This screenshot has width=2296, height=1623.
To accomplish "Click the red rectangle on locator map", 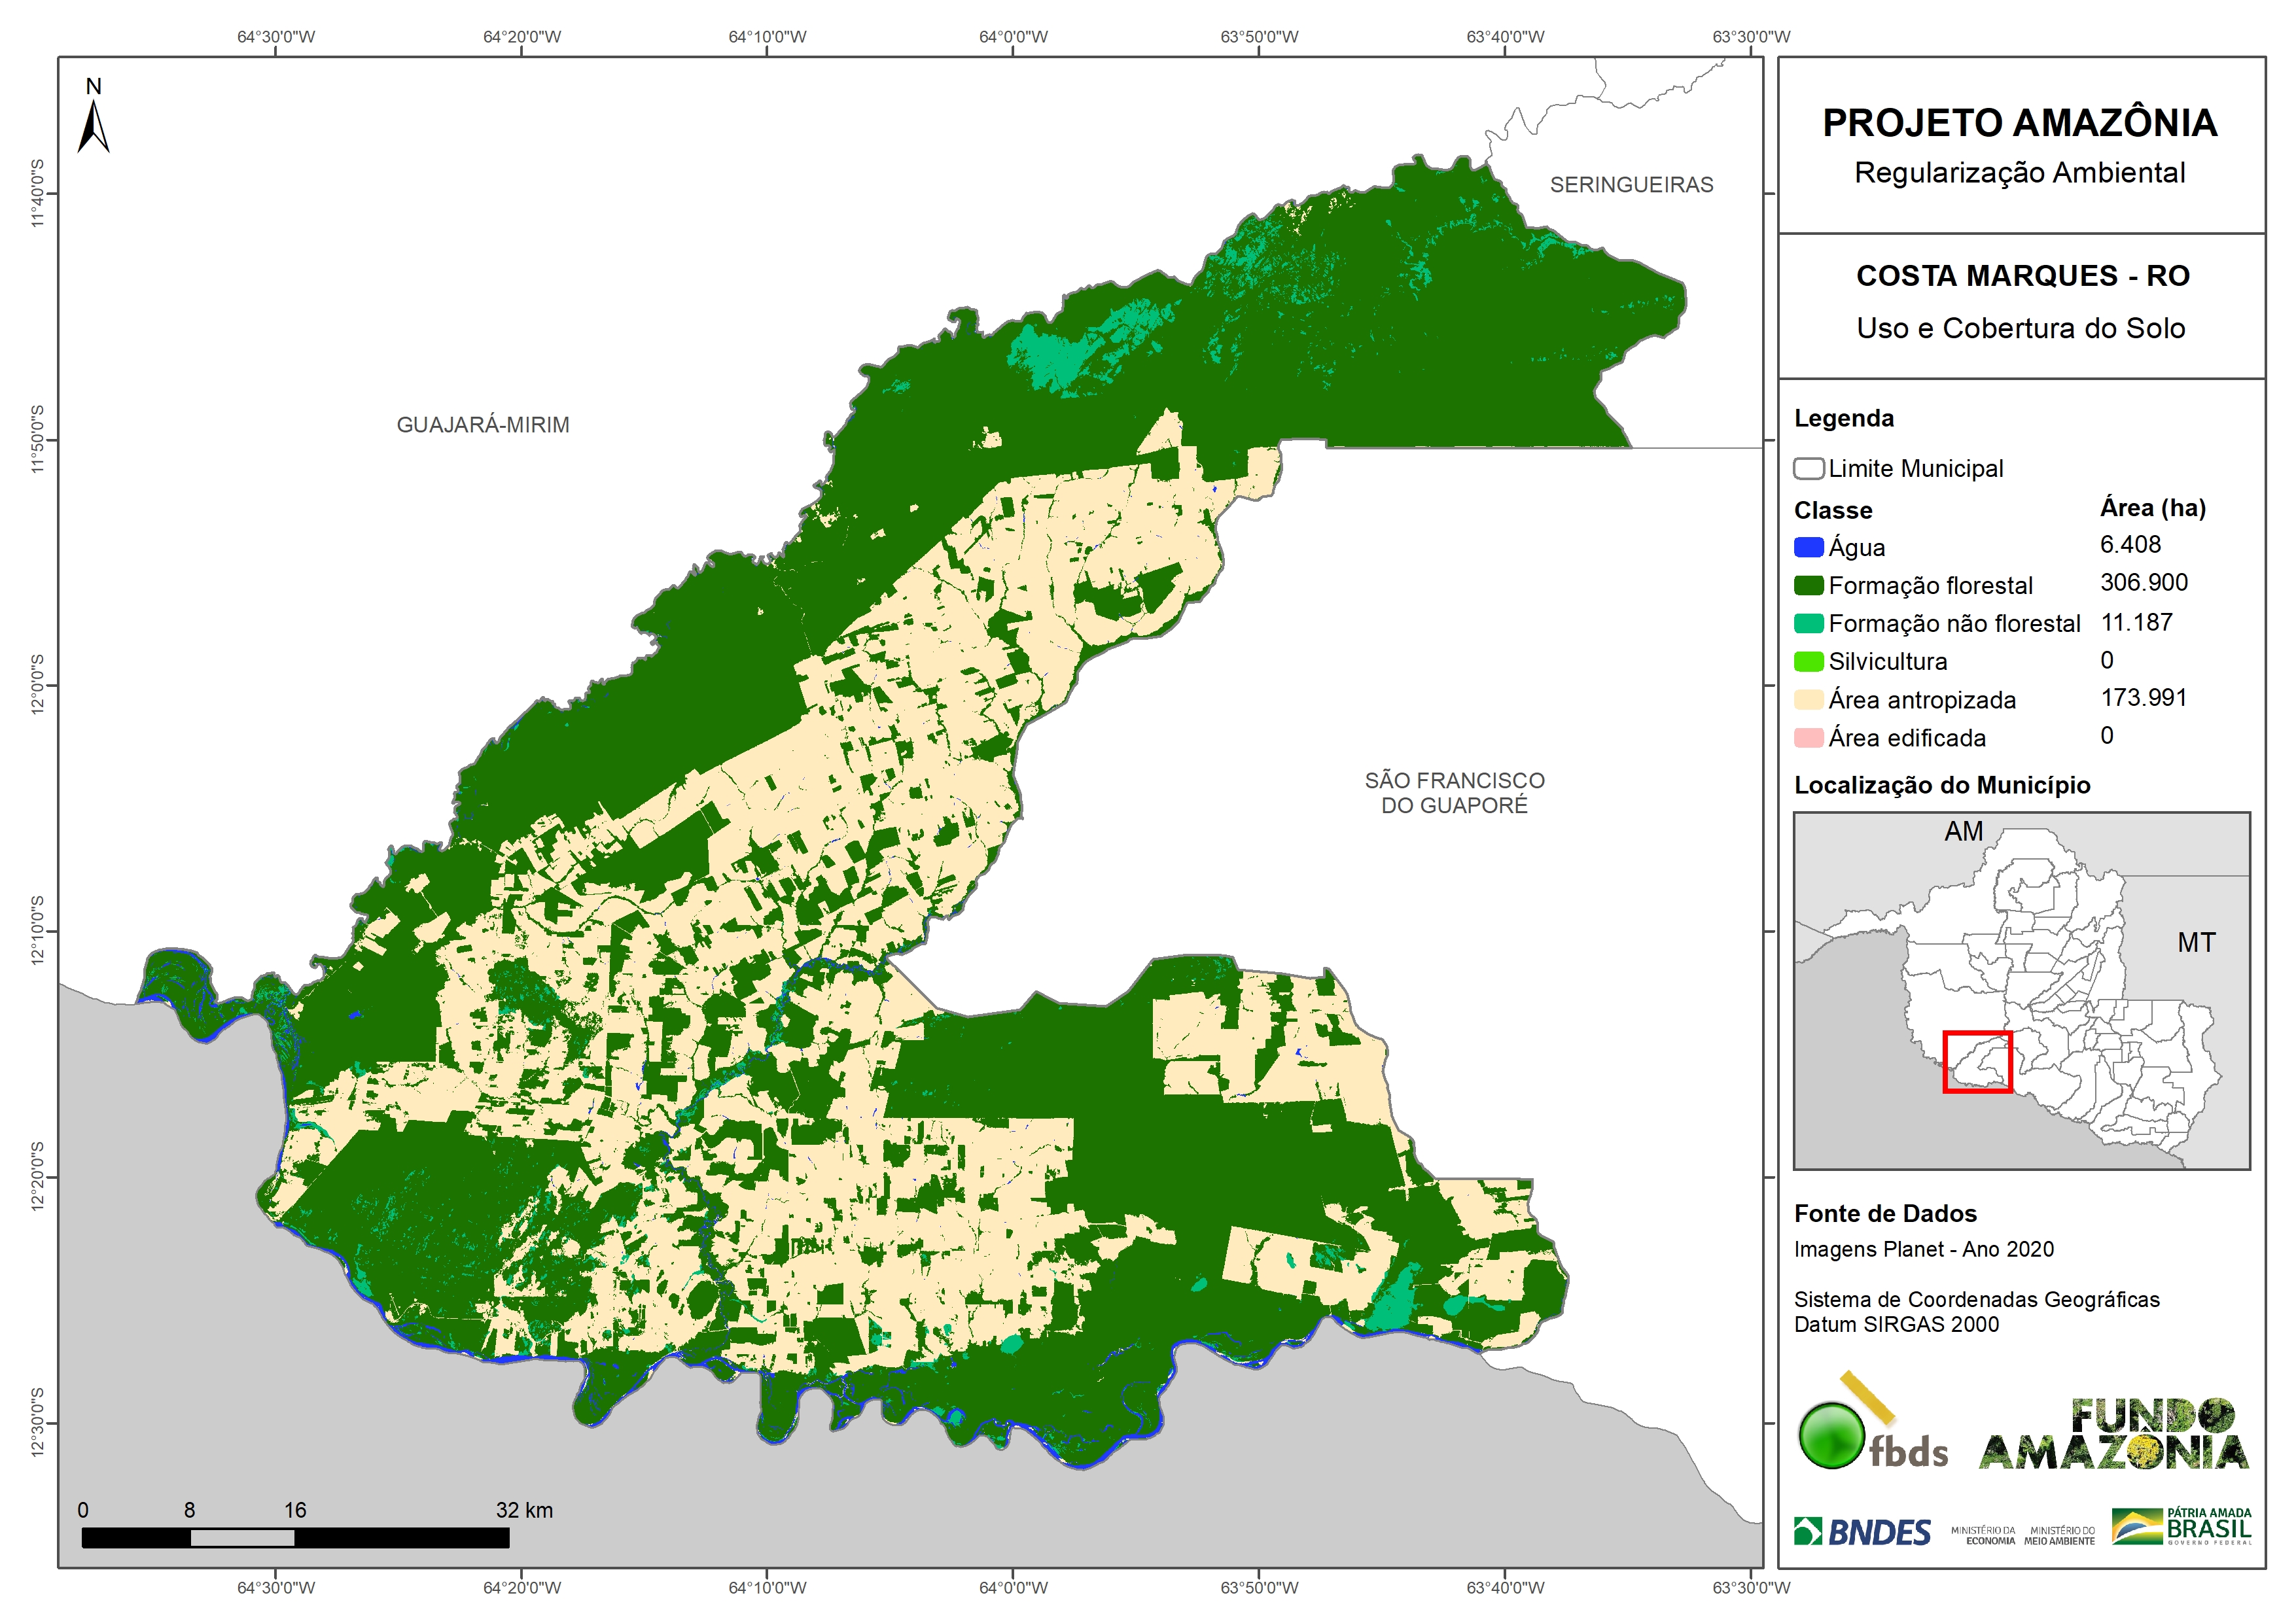I will pos(1977,1062).
